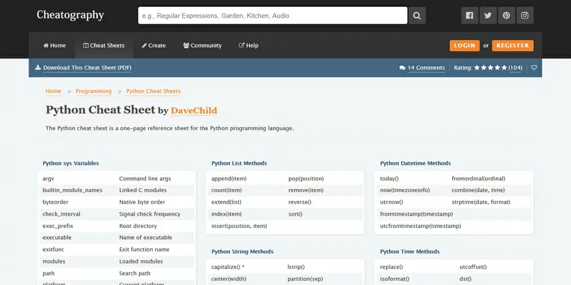Image resolution: width=571 pixels, height=285 pixels.
Task: Click the replace() cell
Action: tap(392, 267)
